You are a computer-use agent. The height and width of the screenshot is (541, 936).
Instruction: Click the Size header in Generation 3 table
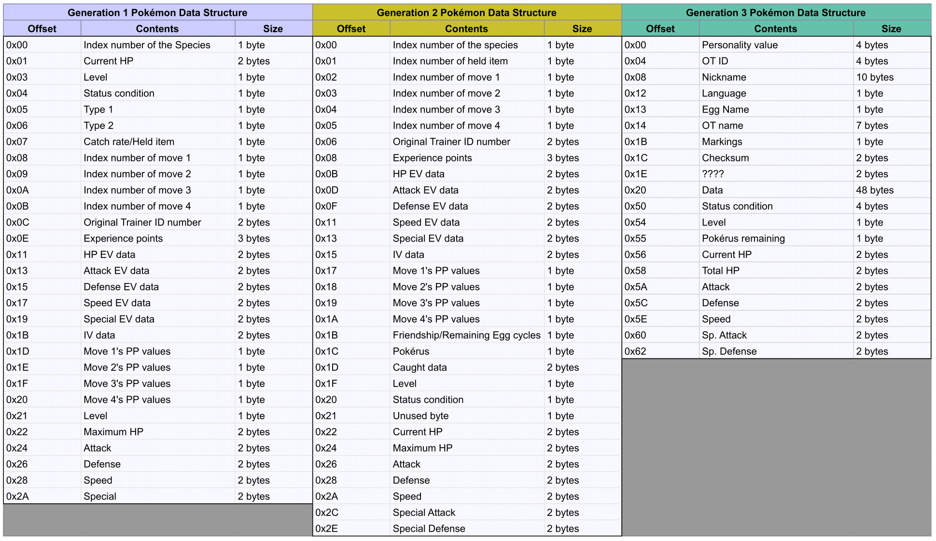(892, 28)
